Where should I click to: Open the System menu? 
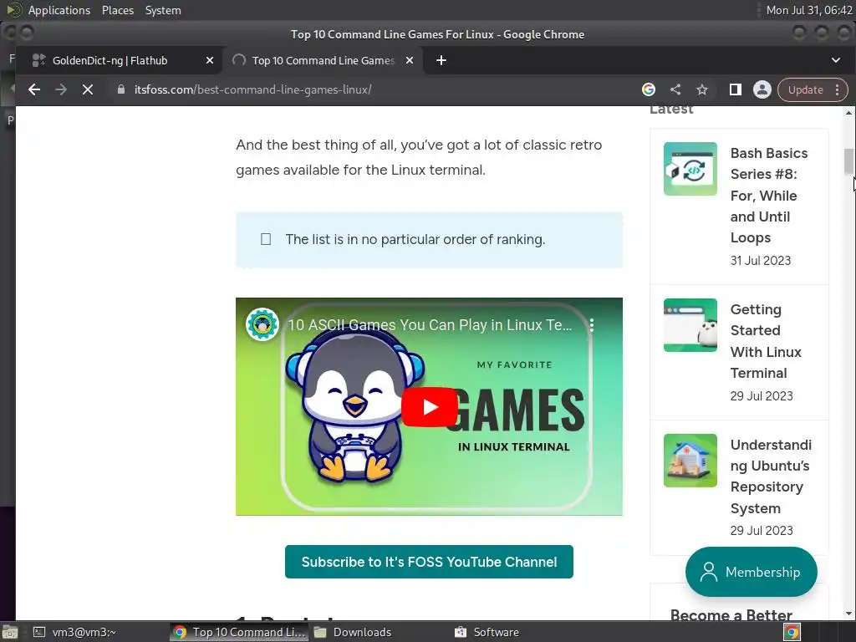pyautogui.click(x=163, y=10)
